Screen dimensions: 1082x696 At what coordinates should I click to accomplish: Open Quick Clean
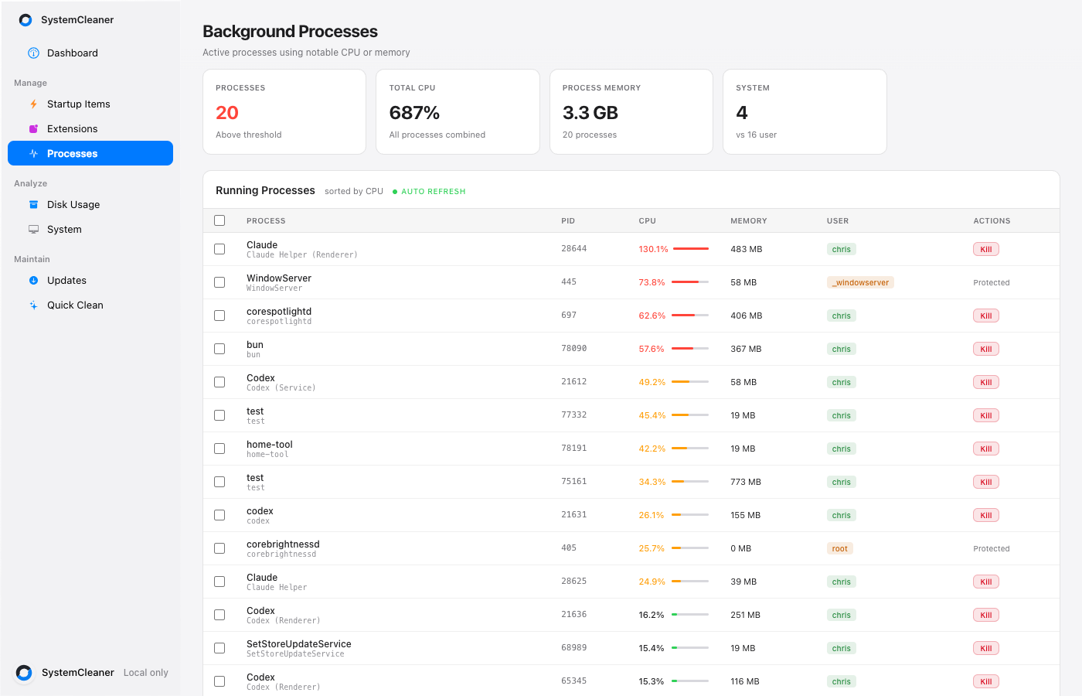[x=90, y=305]
